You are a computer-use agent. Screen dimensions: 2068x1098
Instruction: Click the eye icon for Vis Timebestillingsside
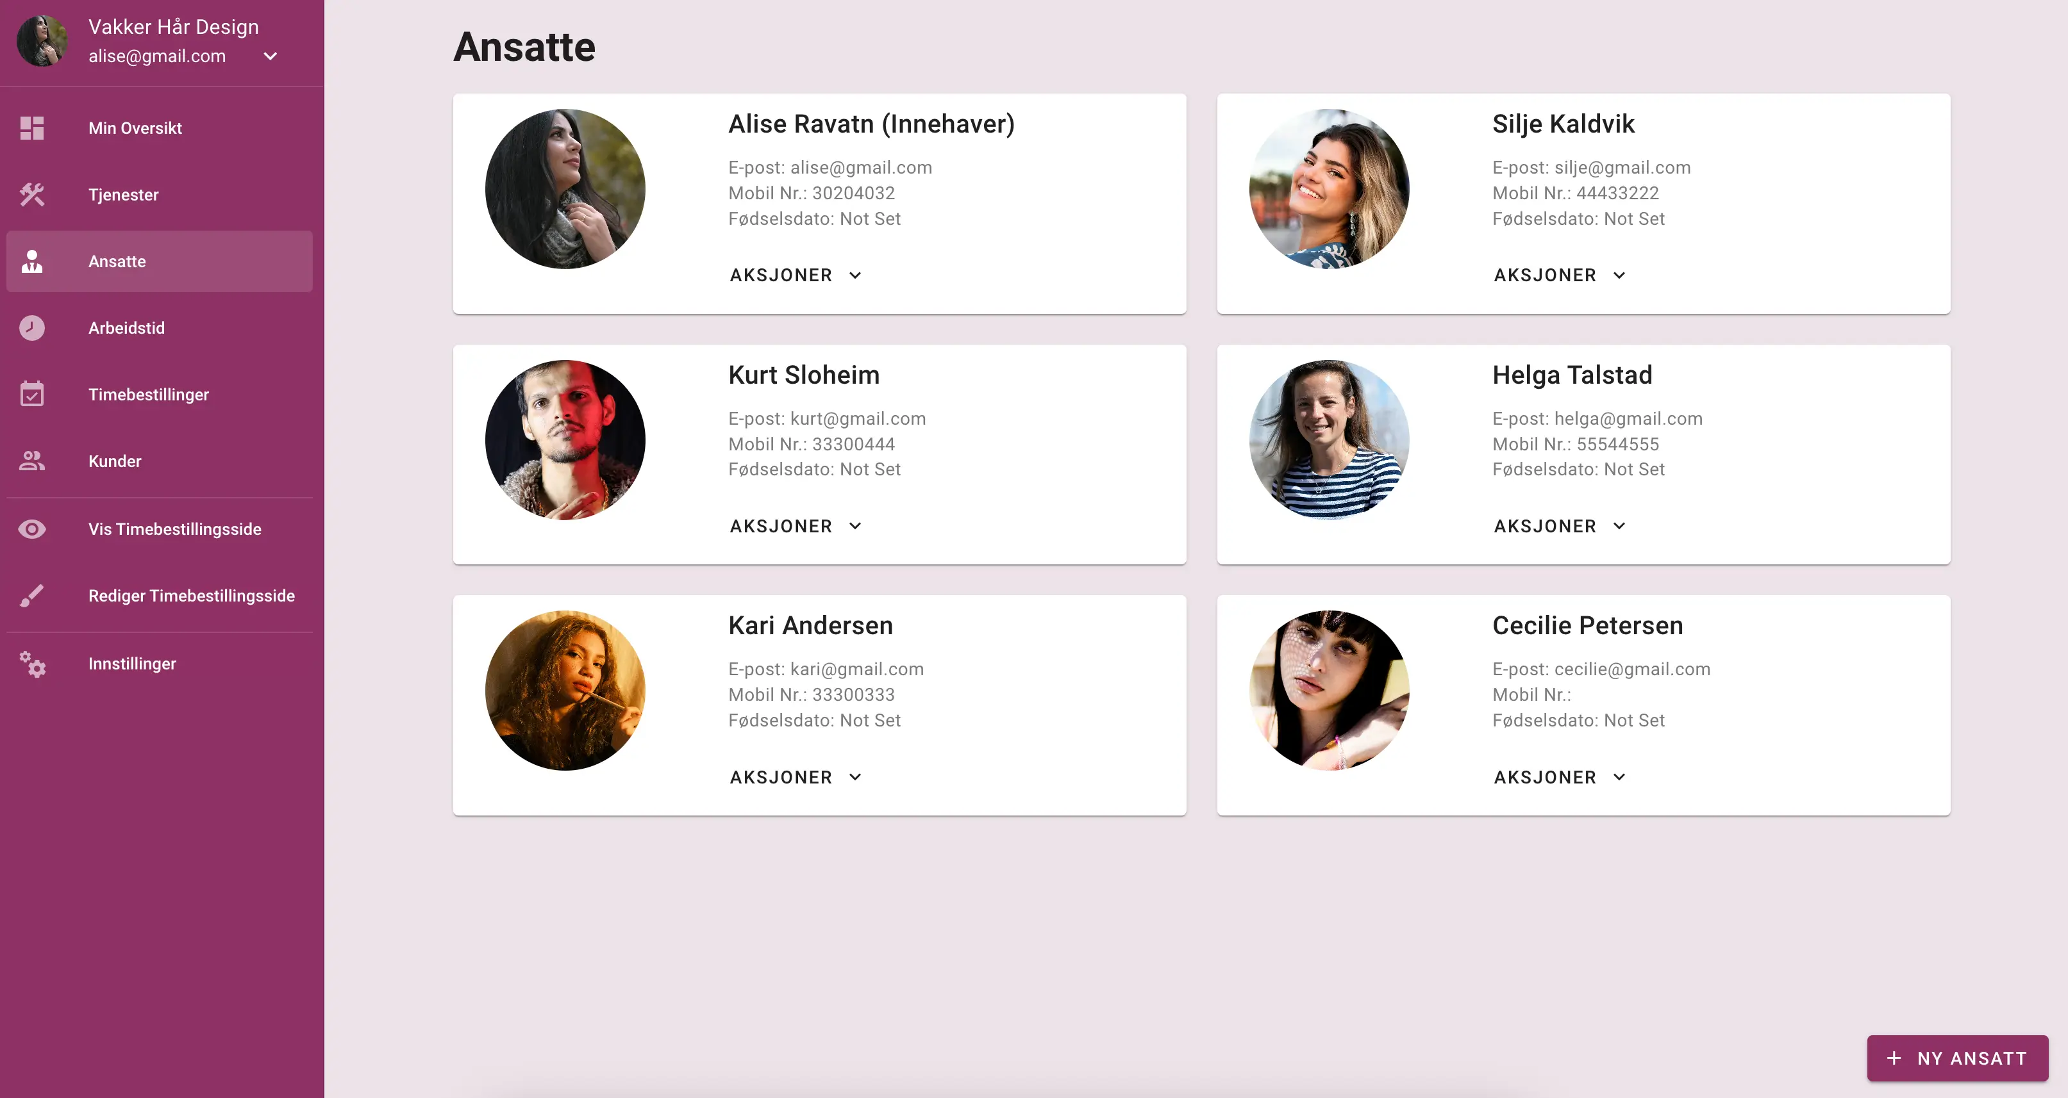(32, 529)
